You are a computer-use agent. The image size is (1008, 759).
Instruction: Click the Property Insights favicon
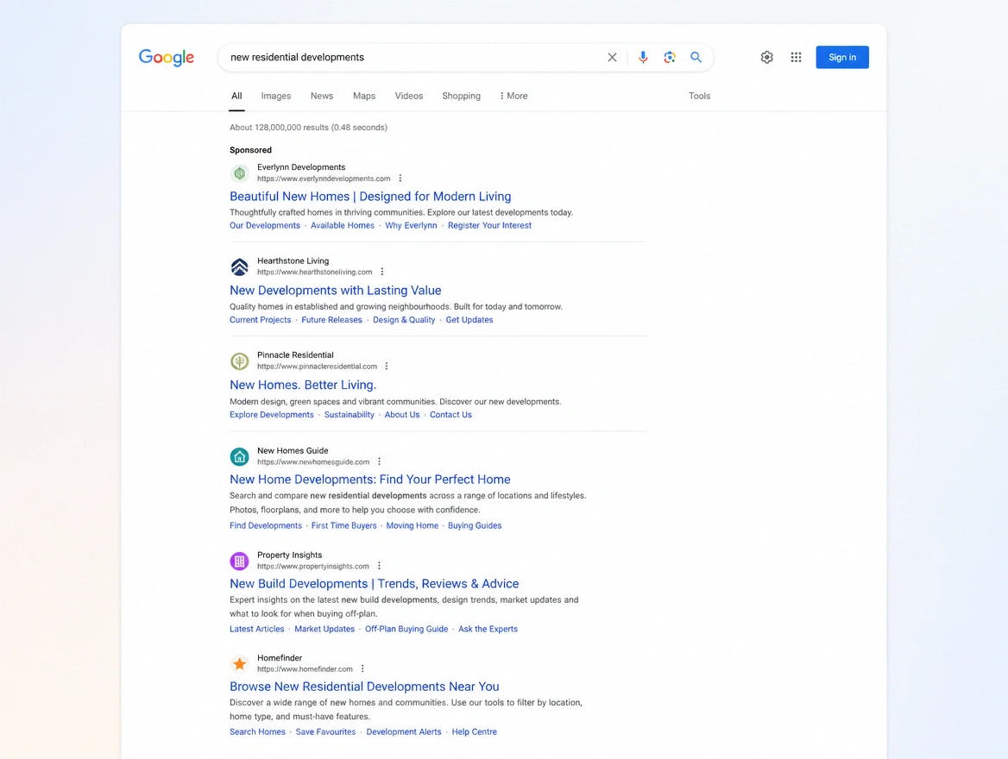coord(240,561)
